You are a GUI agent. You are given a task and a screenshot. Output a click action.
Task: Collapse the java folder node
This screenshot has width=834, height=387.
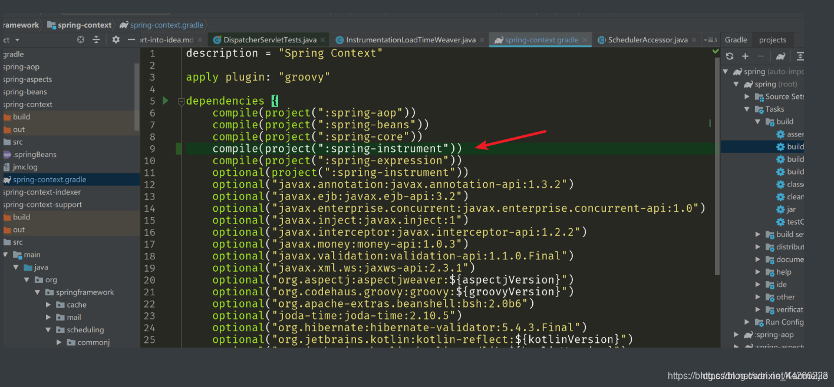(x=17, y=268)
